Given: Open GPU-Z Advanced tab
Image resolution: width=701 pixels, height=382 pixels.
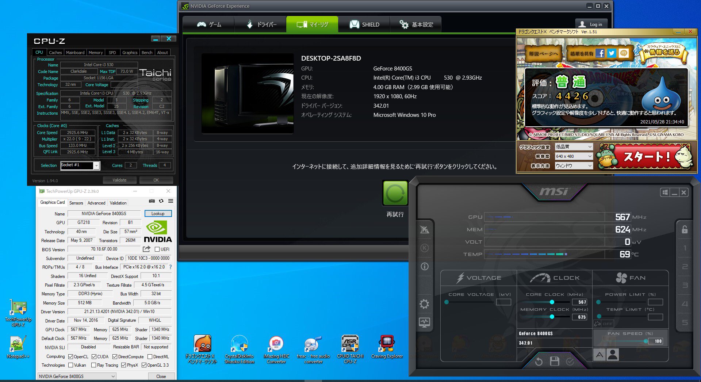Looking at the screenshot, I should pyautogui.click(x=96, y=203).
